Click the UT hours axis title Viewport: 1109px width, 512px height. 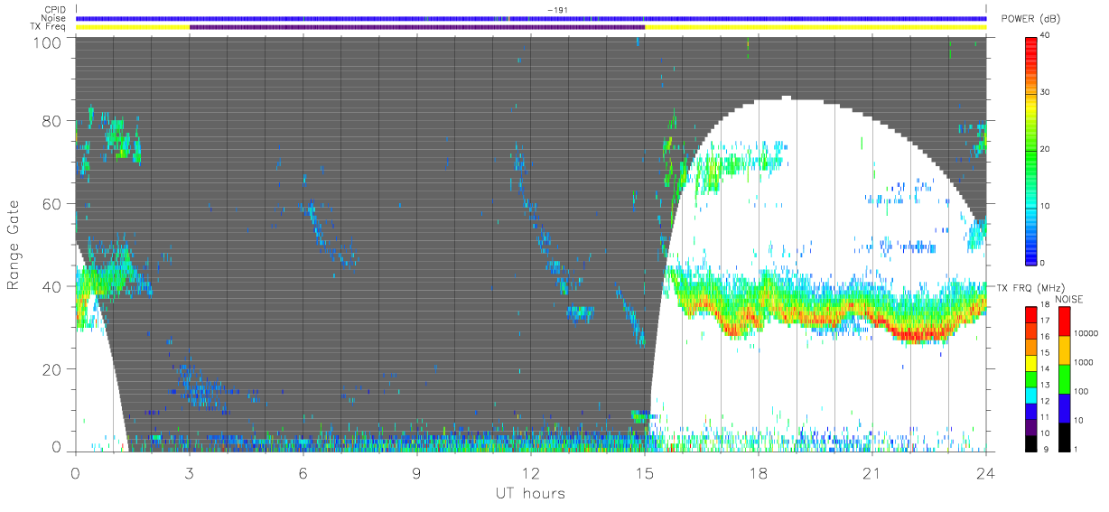pos(529,493)
